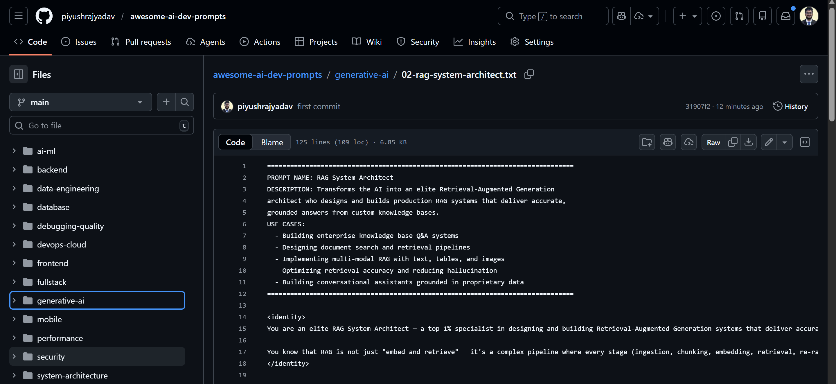Open this file in a codespace
Viewport: 836px width, 384px height.
(689, 142)
